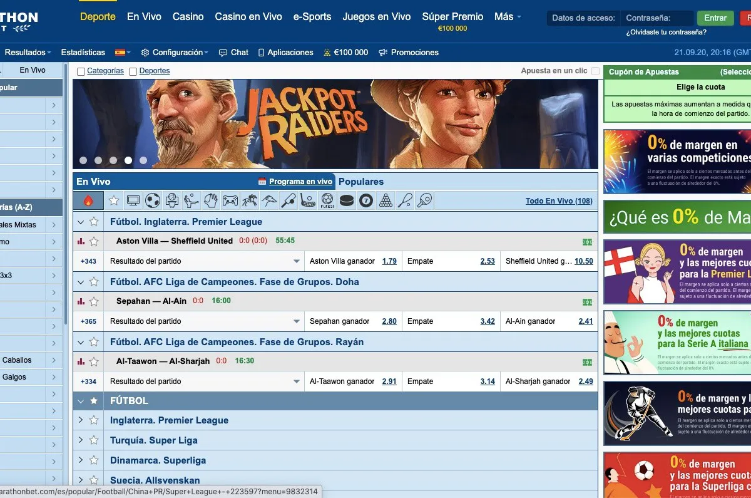Select the fourth (highlighted) banner carousel dot

(128, 160)
